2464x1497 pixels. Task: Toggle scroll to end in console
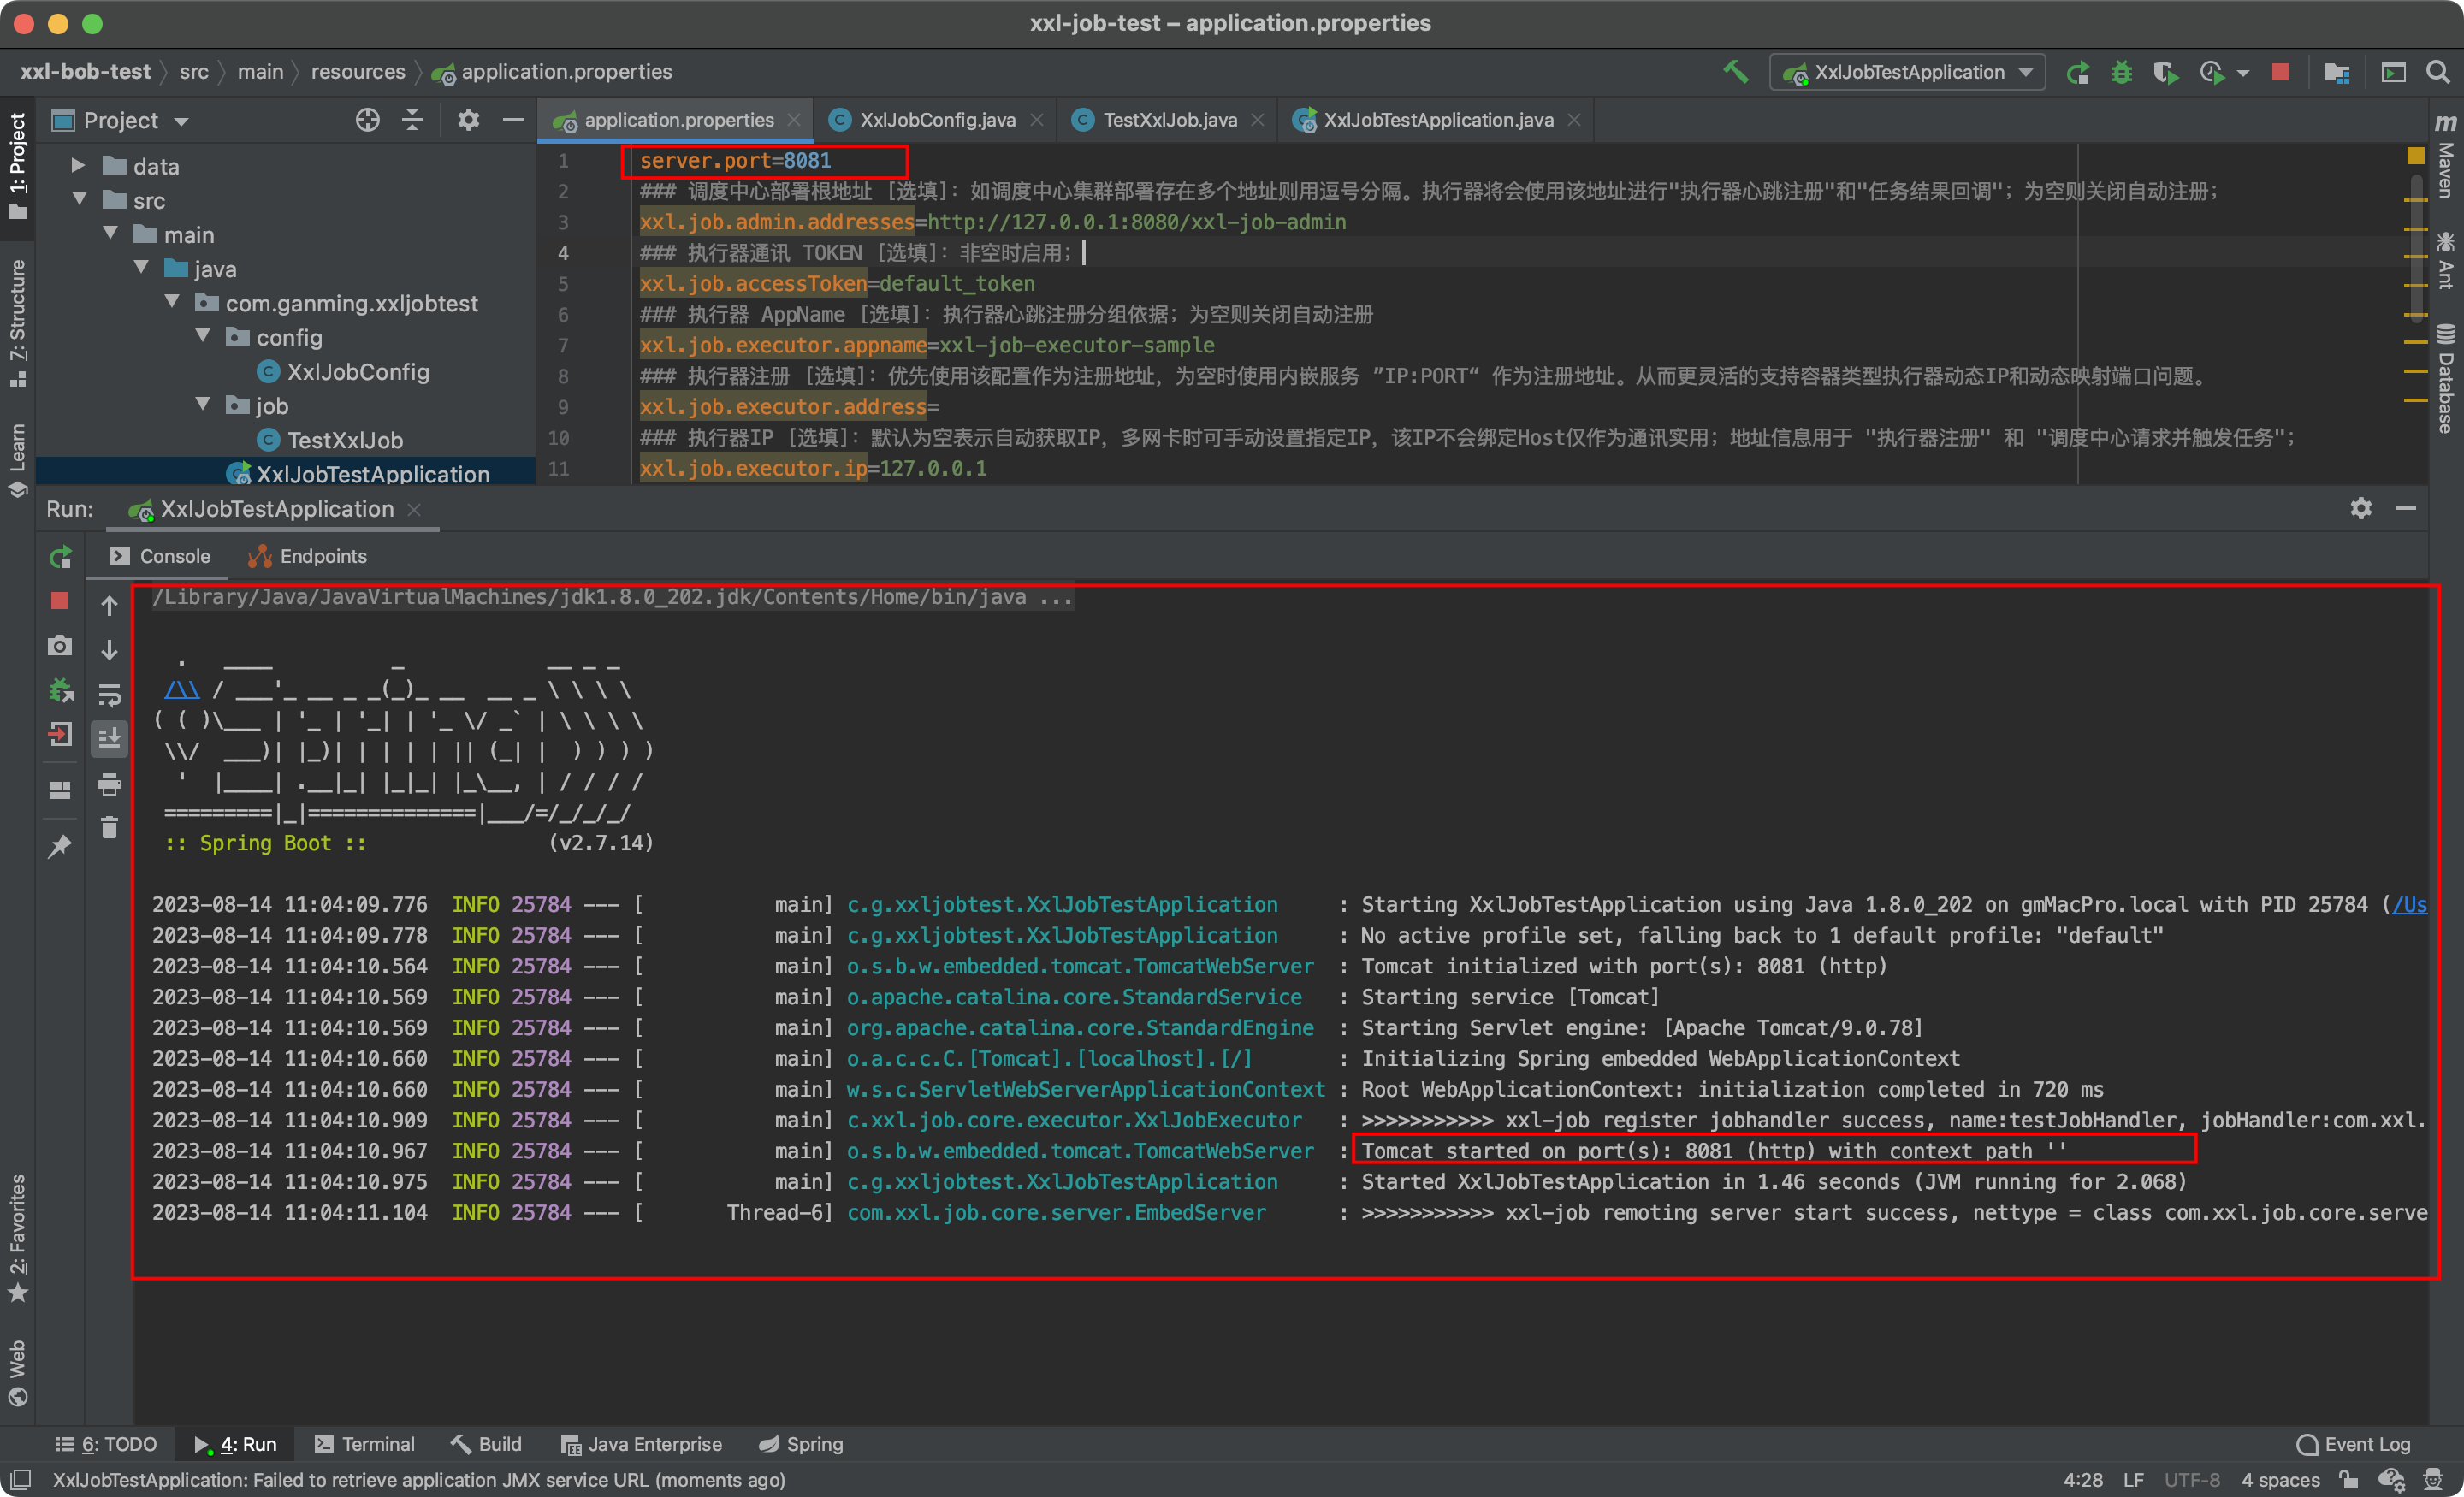point(109,739)
